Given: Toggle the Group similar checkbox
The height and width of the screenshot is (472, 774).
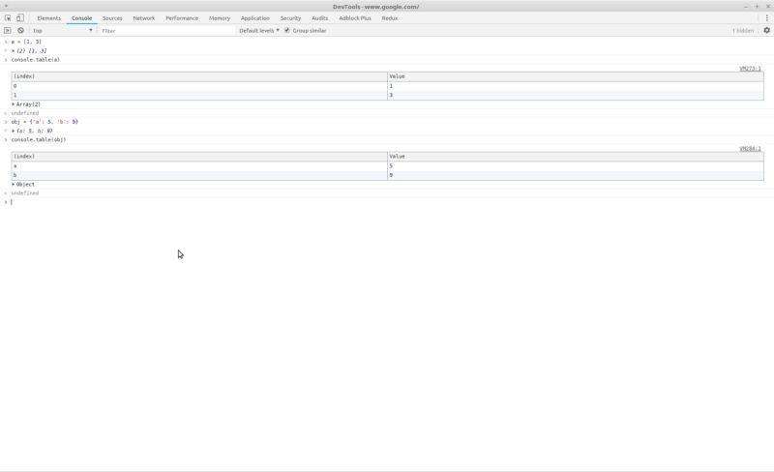Looking at the screenshot, I should click(x=287, y=30).
